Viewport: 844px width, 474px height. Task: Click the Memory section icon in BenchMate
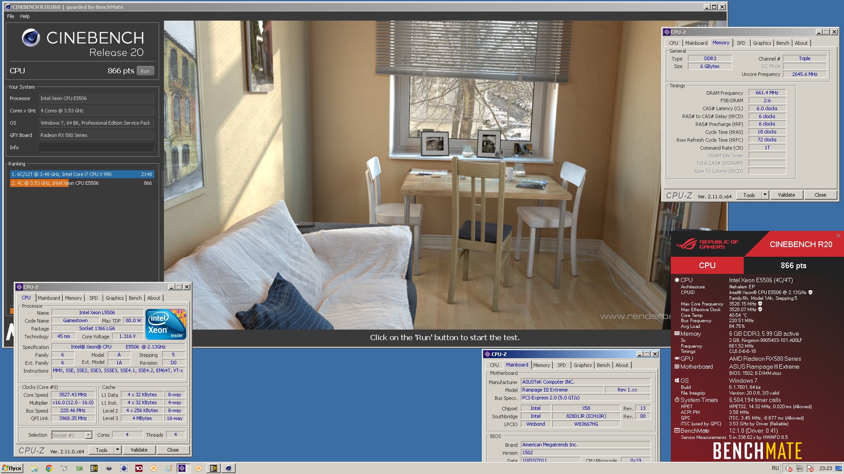click(677, 334)
